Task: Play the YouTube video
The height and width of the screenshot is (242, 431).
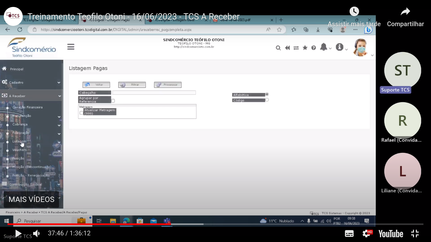Action: coord(18,233)
